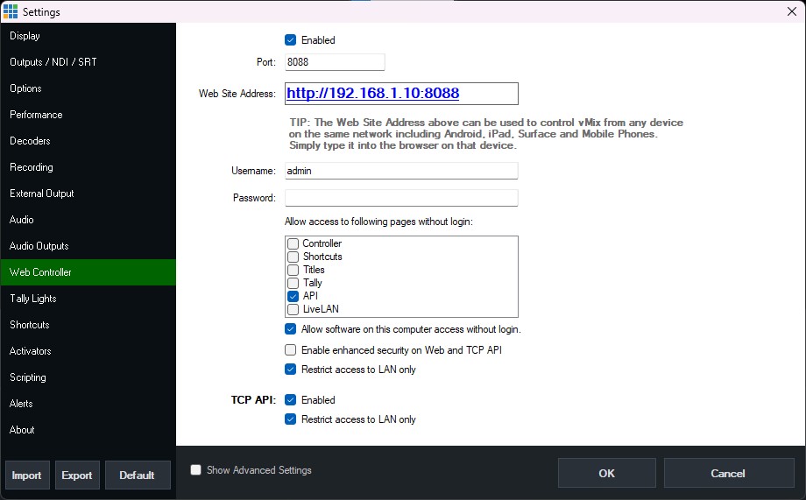
Task: Click the Username field containing admin
Action: coord(401,171)
